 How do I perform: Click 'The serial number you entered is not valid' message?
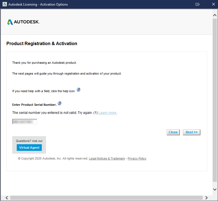click(55, 113)
